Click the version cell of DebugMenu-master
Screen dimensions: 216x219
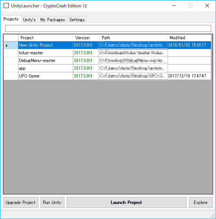pos(86,61)
